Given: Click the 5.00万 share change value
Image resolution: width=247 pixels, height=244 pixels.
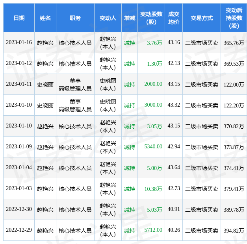Looking at the screenshot, I should point(154,168).
